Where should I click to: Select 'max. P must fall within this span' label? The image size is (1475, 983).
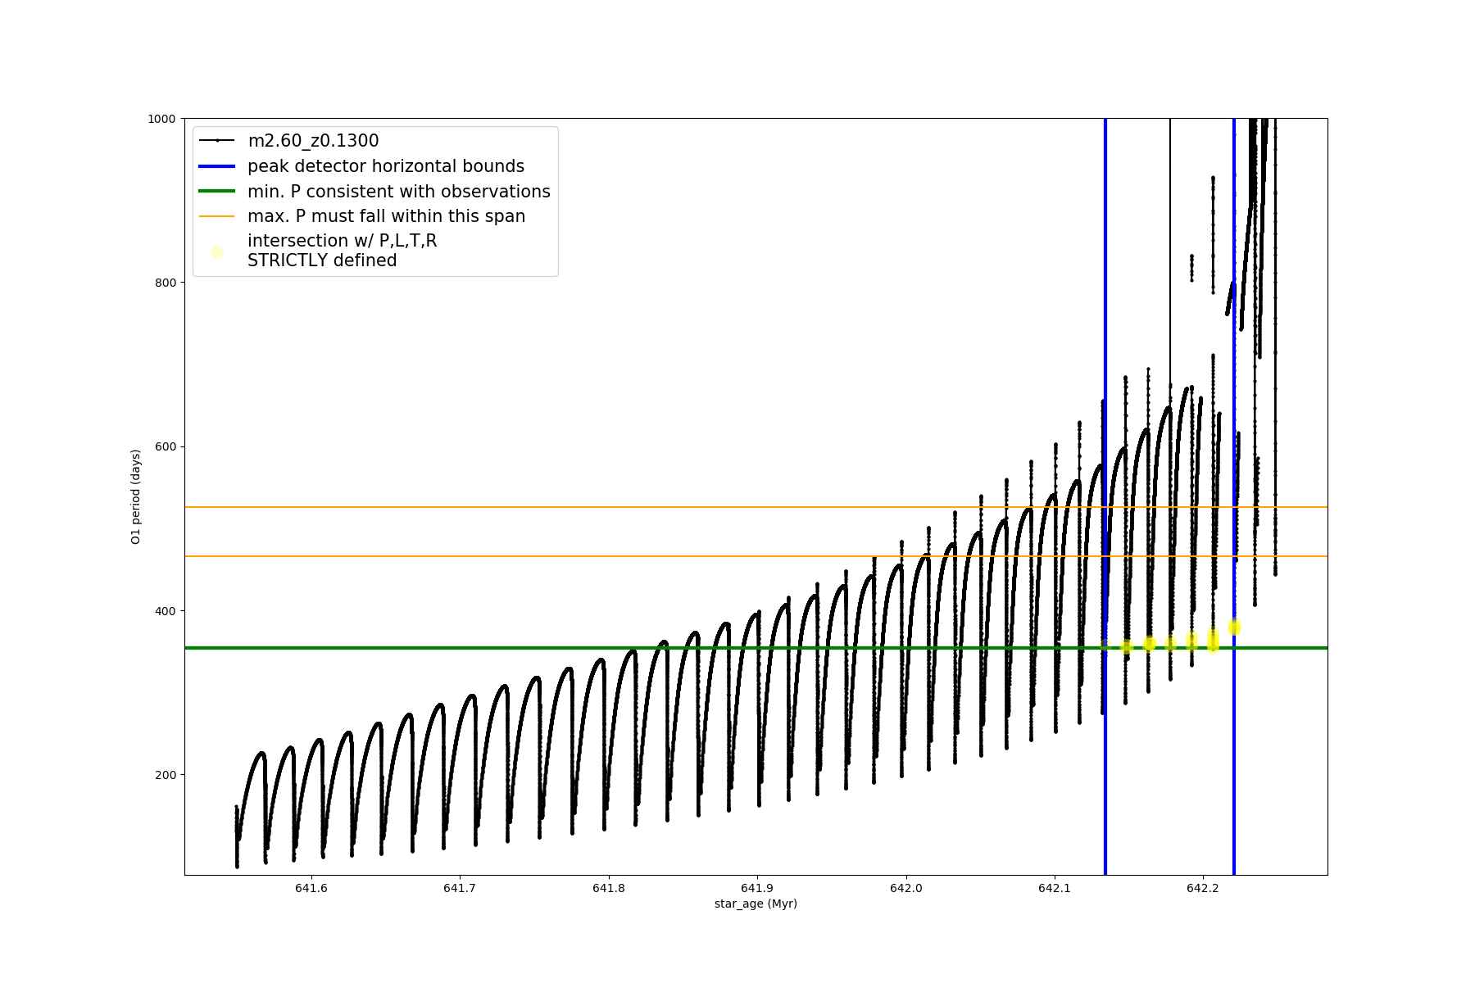[x=386, y=216]
